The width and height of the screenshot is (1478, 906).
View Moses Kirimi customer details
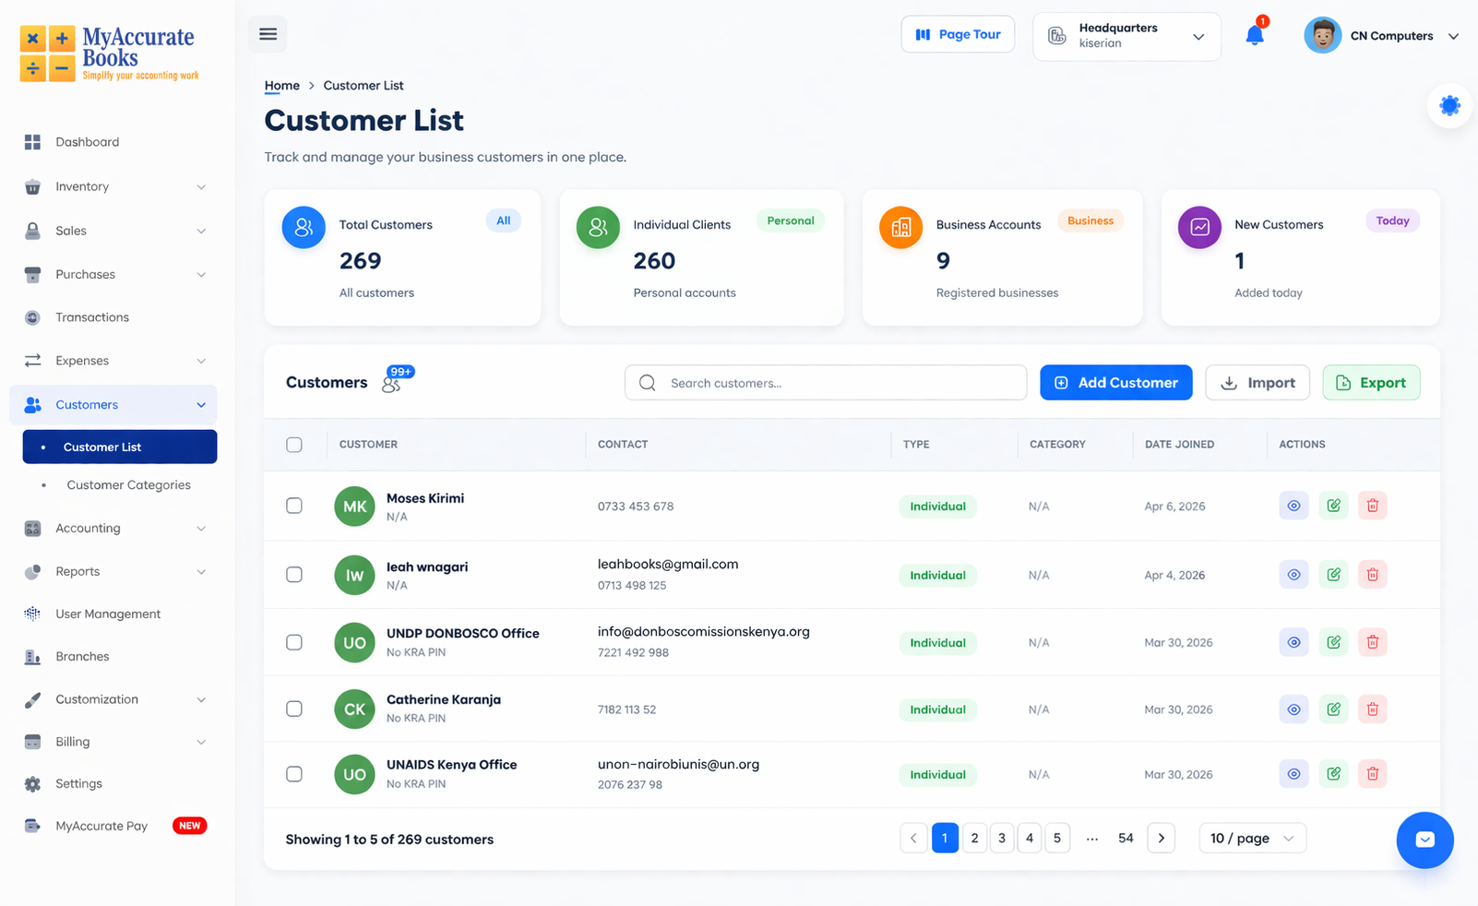coord(1293,506)
